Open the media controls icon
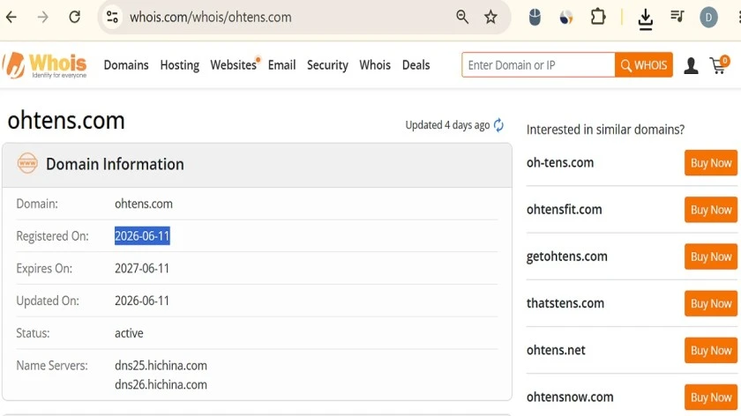The width and height of the screenshot is (741, 416). tap(677, 17)
